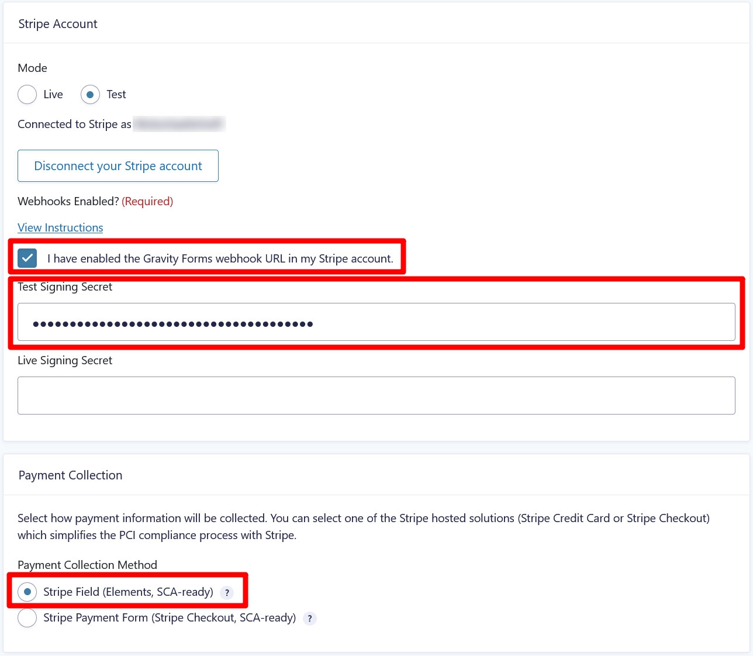Click the 'Webhooks Enabled? (Required)' label
Image resolution: width=753 pixels, height=656 pixels.
click(x=95, y=201)
